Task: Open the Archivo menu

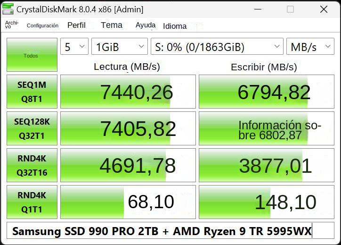Action: tap(12, 25)
